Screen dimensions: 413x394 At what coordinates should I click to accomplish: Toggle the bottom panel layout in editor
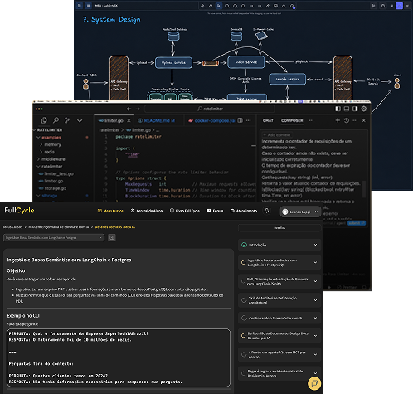coord(347,109)
